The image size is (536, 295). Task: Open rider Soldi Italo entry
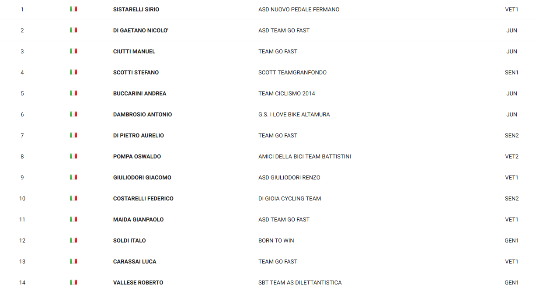(x=129, y=241)
